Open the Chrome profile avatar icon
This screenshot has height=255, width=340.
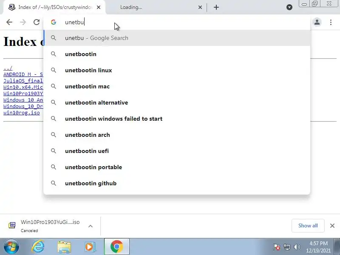[x=317, y=22]
